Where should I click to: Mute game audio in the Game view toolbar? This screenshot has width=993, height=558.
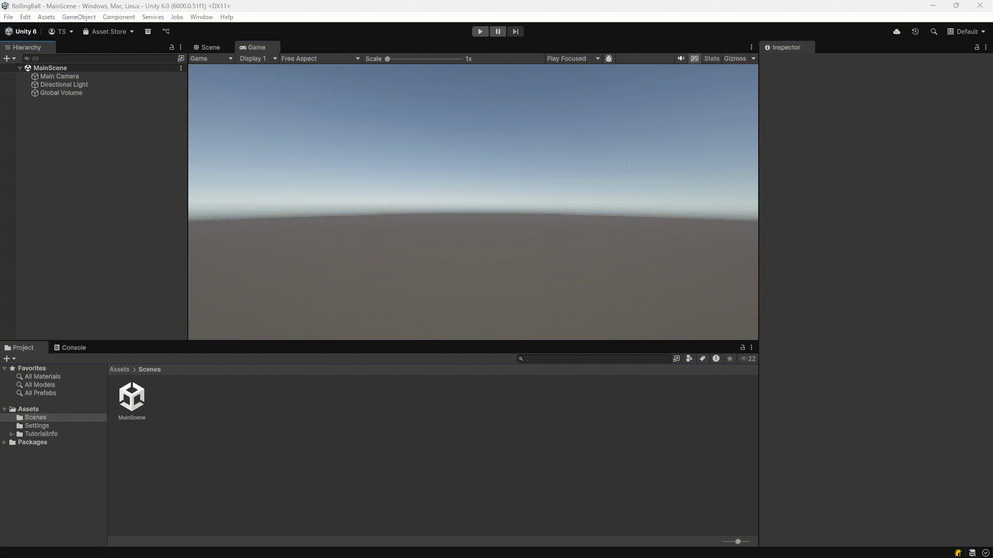681,58
